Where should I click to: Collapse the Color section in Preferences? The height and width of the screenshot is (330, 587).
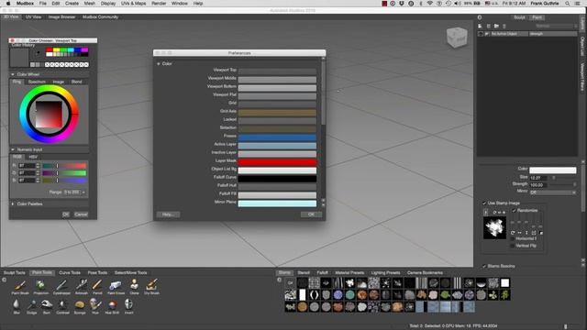point(159,64)
